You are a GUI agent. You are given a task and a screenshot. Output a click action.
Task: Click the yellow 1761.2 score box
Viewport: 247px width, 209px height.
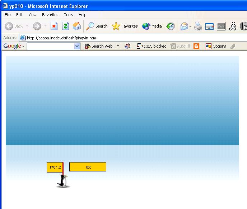click(x=55, y=167)
